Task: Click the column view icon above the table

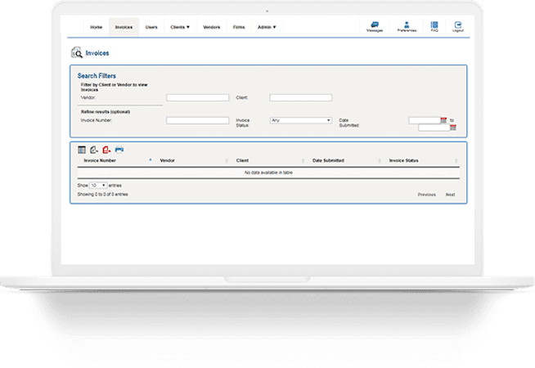Action: [82, 150]
